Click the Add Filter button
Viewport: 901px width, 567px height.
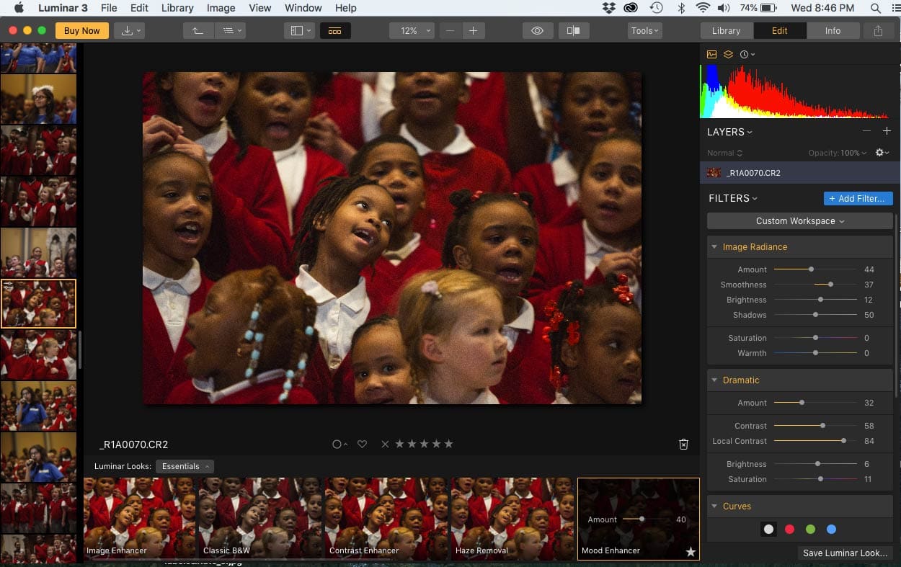858,198
